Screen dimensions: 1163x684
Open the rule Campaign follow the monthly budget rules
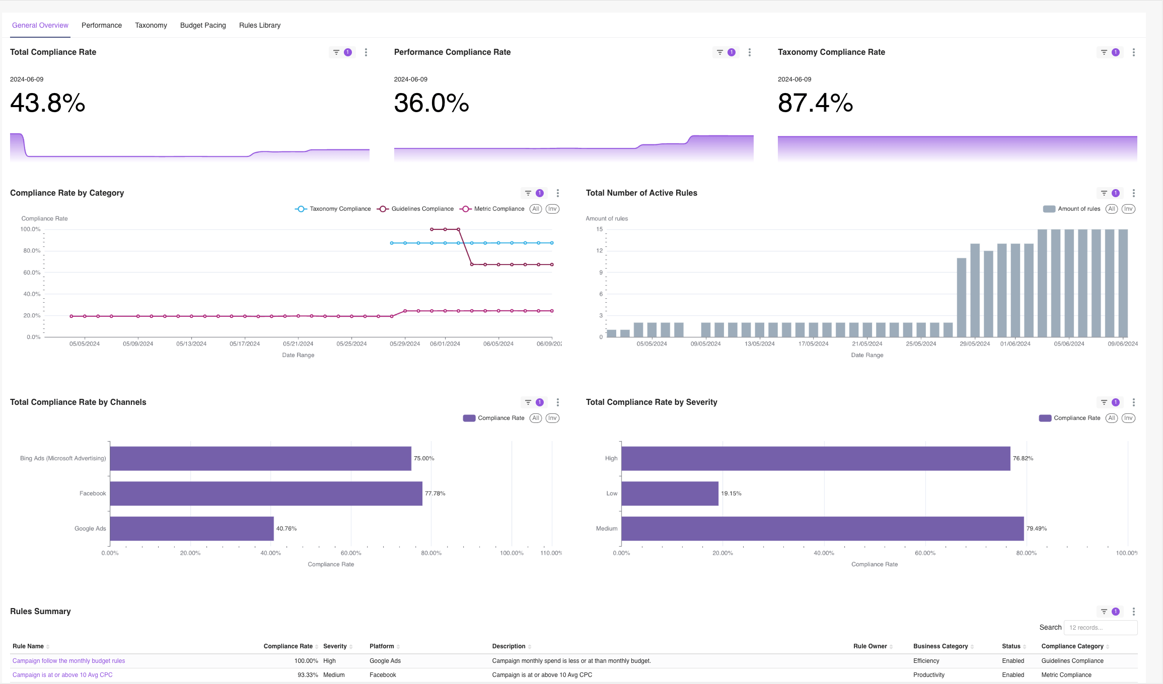pos(68,660)
